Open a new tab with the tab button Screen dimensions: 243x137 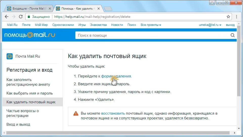108,9
